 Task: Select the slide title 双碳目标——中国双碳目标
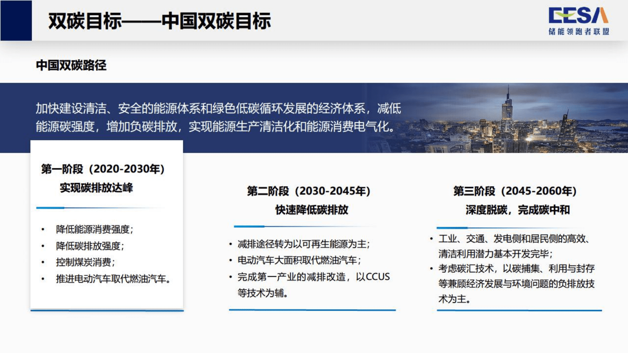[160, 20]
